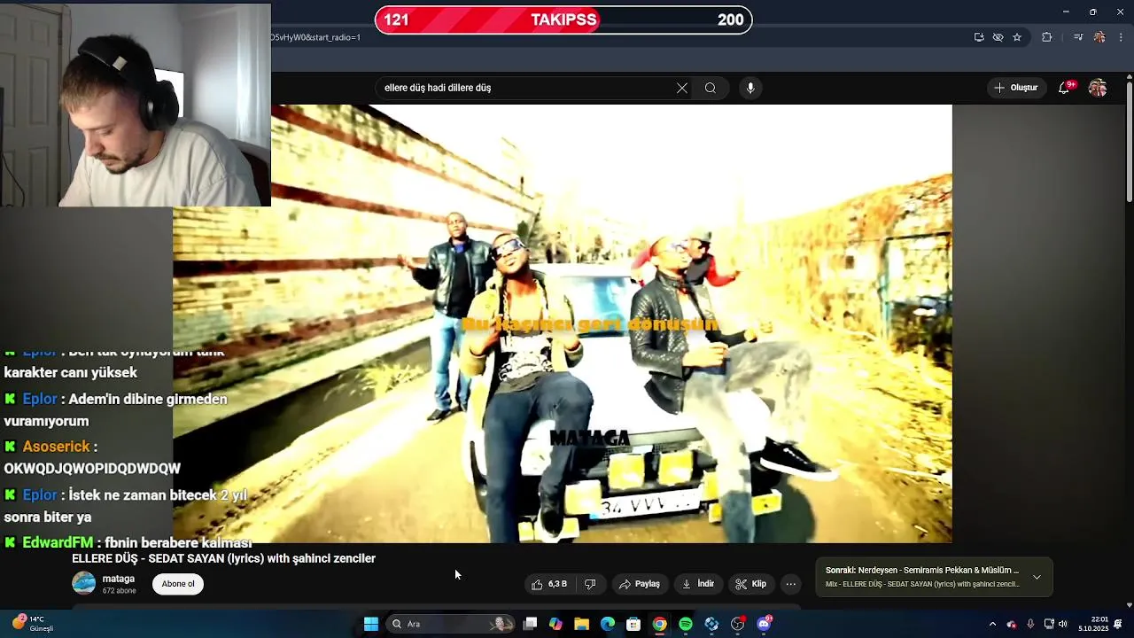Click the Klip button
Screen dimensions: 1134x638
[x=750, y=584]
